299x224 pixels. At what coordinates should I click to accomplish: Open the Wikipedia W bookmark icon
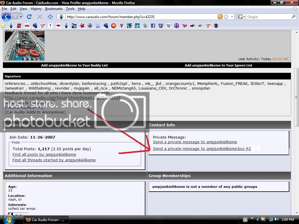168,26
